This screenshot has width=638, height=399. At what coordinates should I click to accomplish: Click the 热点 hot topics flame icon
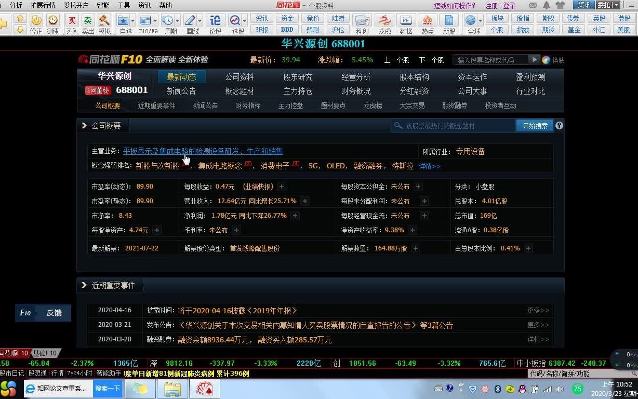point(428,21)
